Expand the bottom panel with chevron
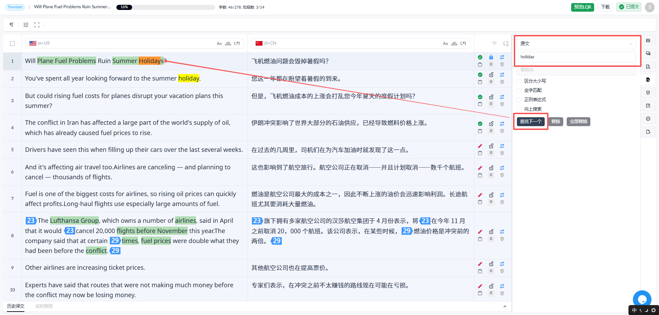This screenshot has height=315, width=659. (x=505, y=306)
